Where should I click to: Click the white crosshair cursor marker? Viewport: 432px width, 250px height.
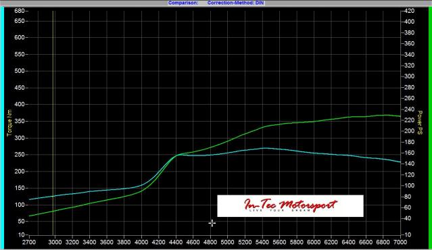212,223
